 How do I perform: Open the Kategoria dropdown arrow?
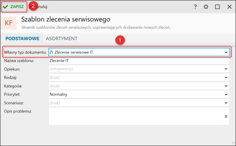point(226,86)
